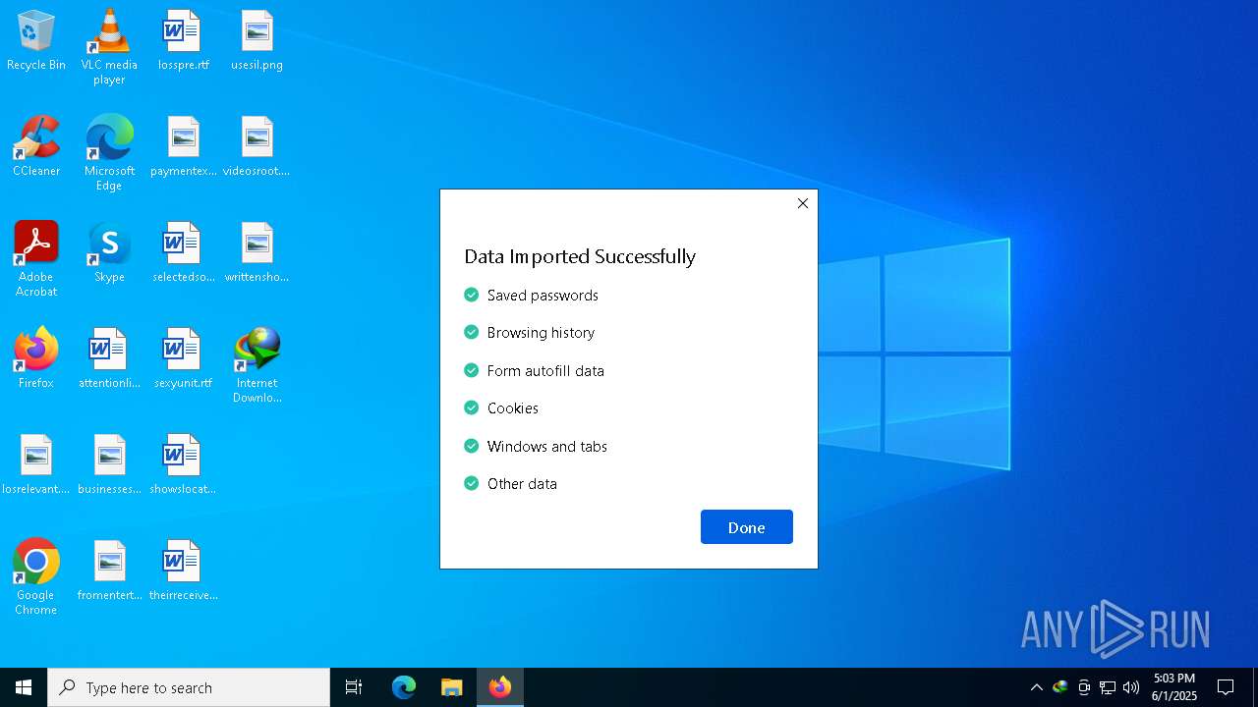Launch Firefox desktop shortcut
The image size is (1258, 707).
click(x=36, y=358)
